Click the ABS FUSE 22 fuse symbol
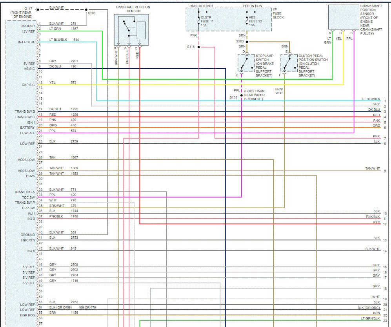The width and height of the screenshot is (391, 327). 247,21
